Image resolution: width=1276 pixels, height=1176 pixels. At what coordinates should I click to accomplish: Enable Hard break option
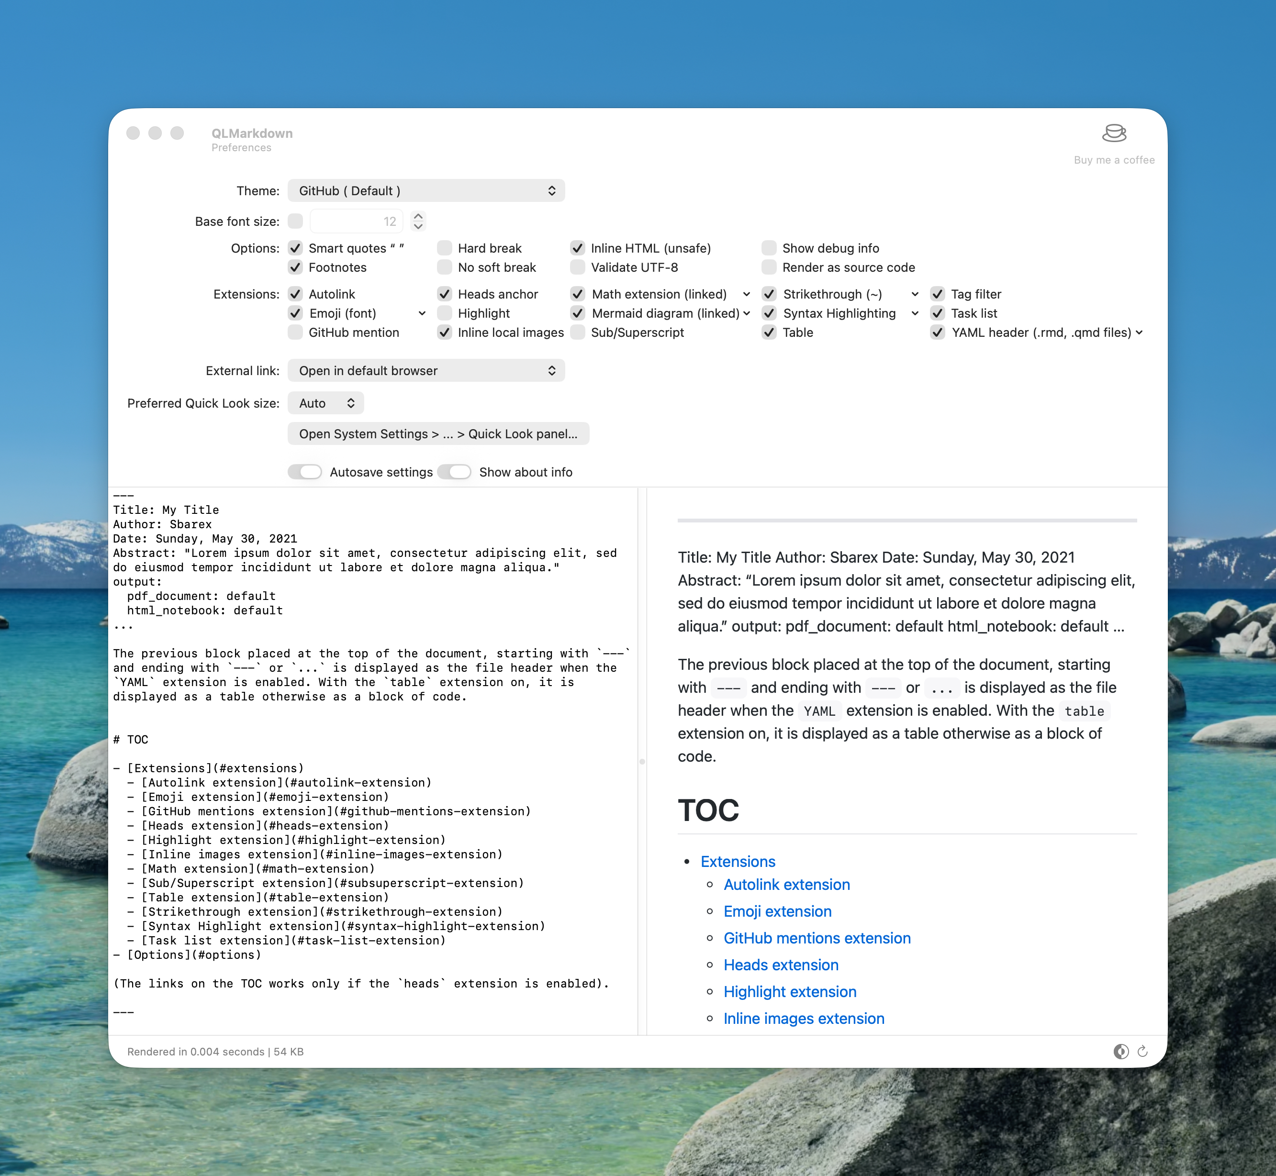(x=445, y=248)
